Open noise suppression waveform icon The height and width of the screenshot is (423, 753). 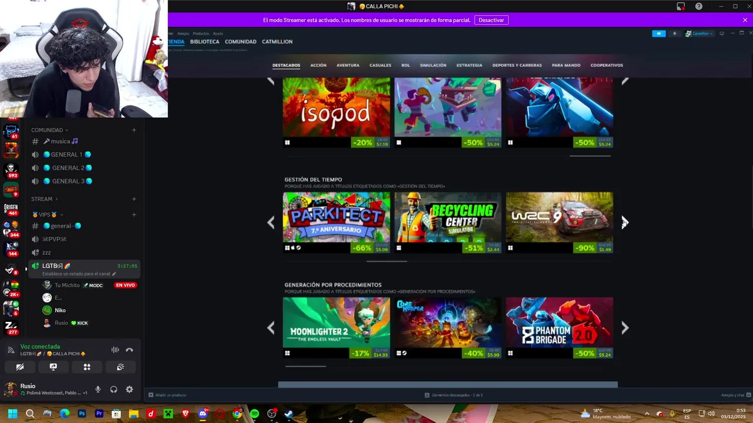(x=115, y=350)
